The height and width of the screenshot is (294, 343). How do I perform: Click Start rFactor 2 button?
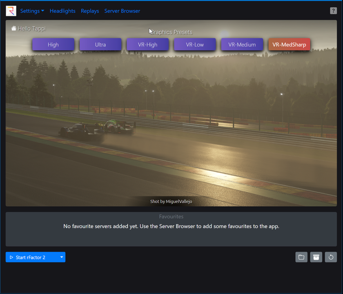(32, 257)
